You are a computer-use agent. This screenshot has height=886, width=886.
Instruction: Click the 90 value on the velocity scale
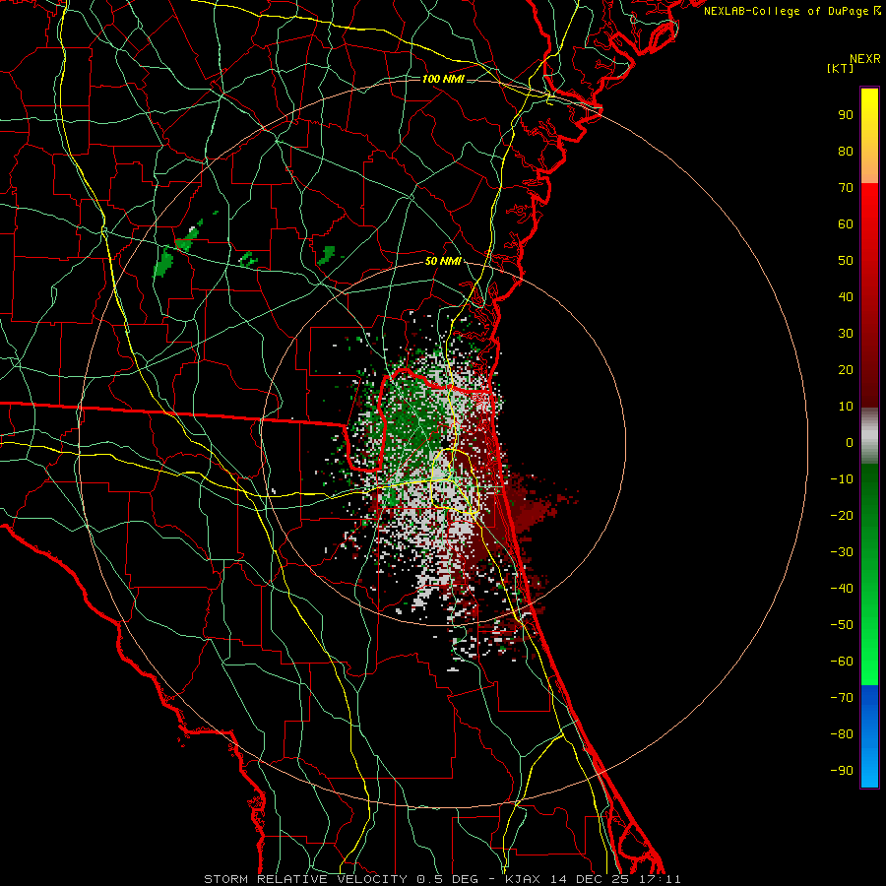846,115
